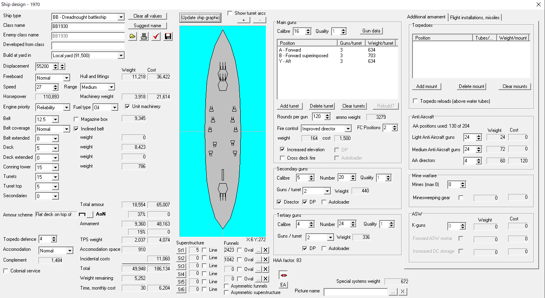Open the Accomodation dropdown
This screenshot has height=298, width=545.
[70, 251]
